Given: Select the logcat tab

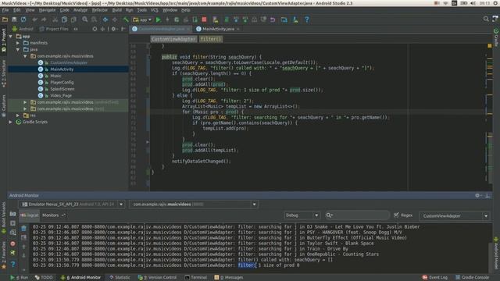Looking at the screenshot, I should click(30, 215).
